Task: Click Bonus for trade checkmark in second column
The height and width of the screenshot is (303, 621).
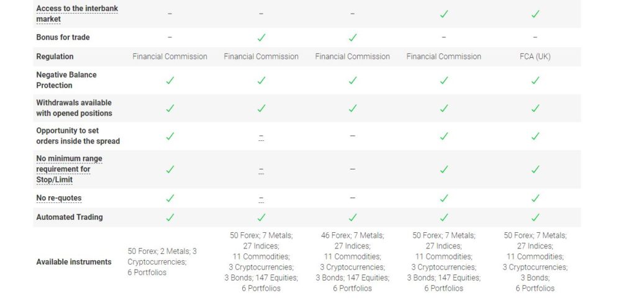Action: pyautogui.click(x=261, y=38)
